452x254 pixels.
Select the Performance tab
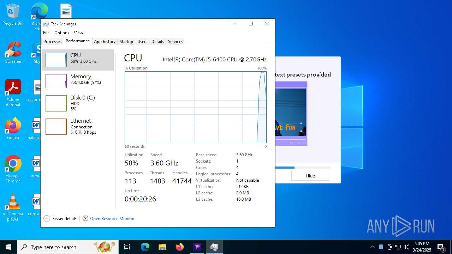click(x=78, y=41)
